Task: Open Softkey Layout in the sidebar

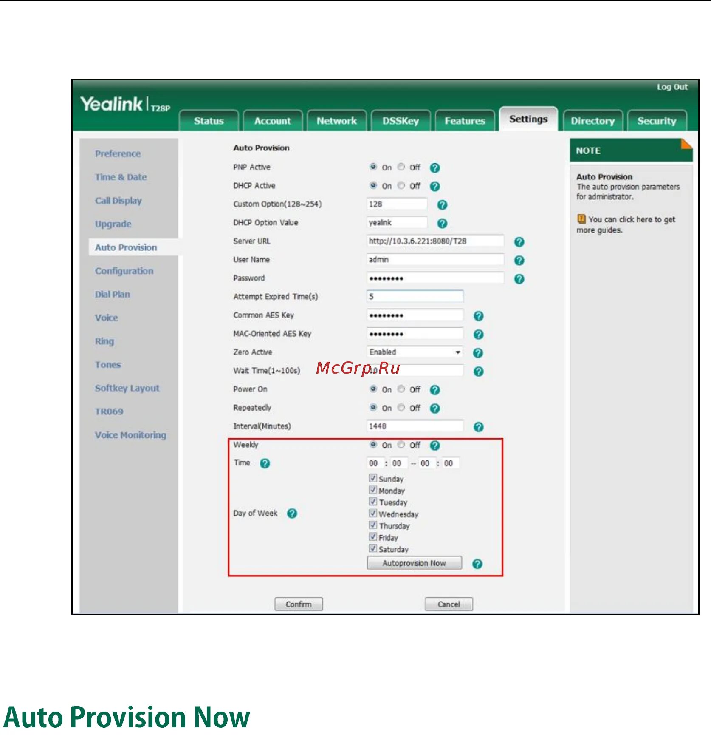Action: tap(127, 388)
